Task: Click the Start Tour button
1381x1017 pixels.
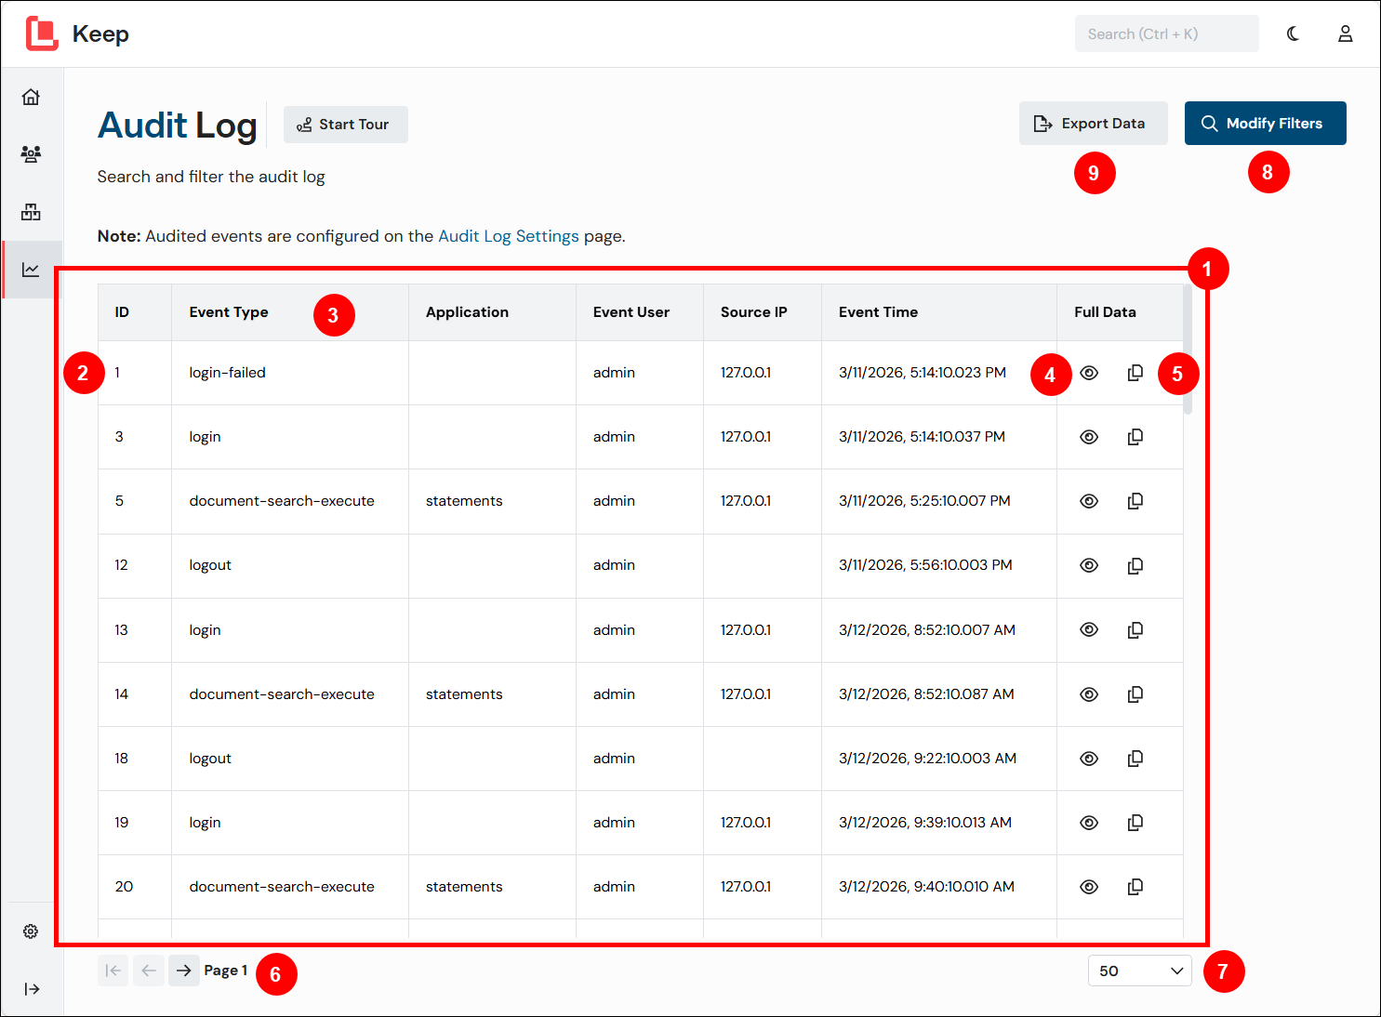Action: [345, 125]
